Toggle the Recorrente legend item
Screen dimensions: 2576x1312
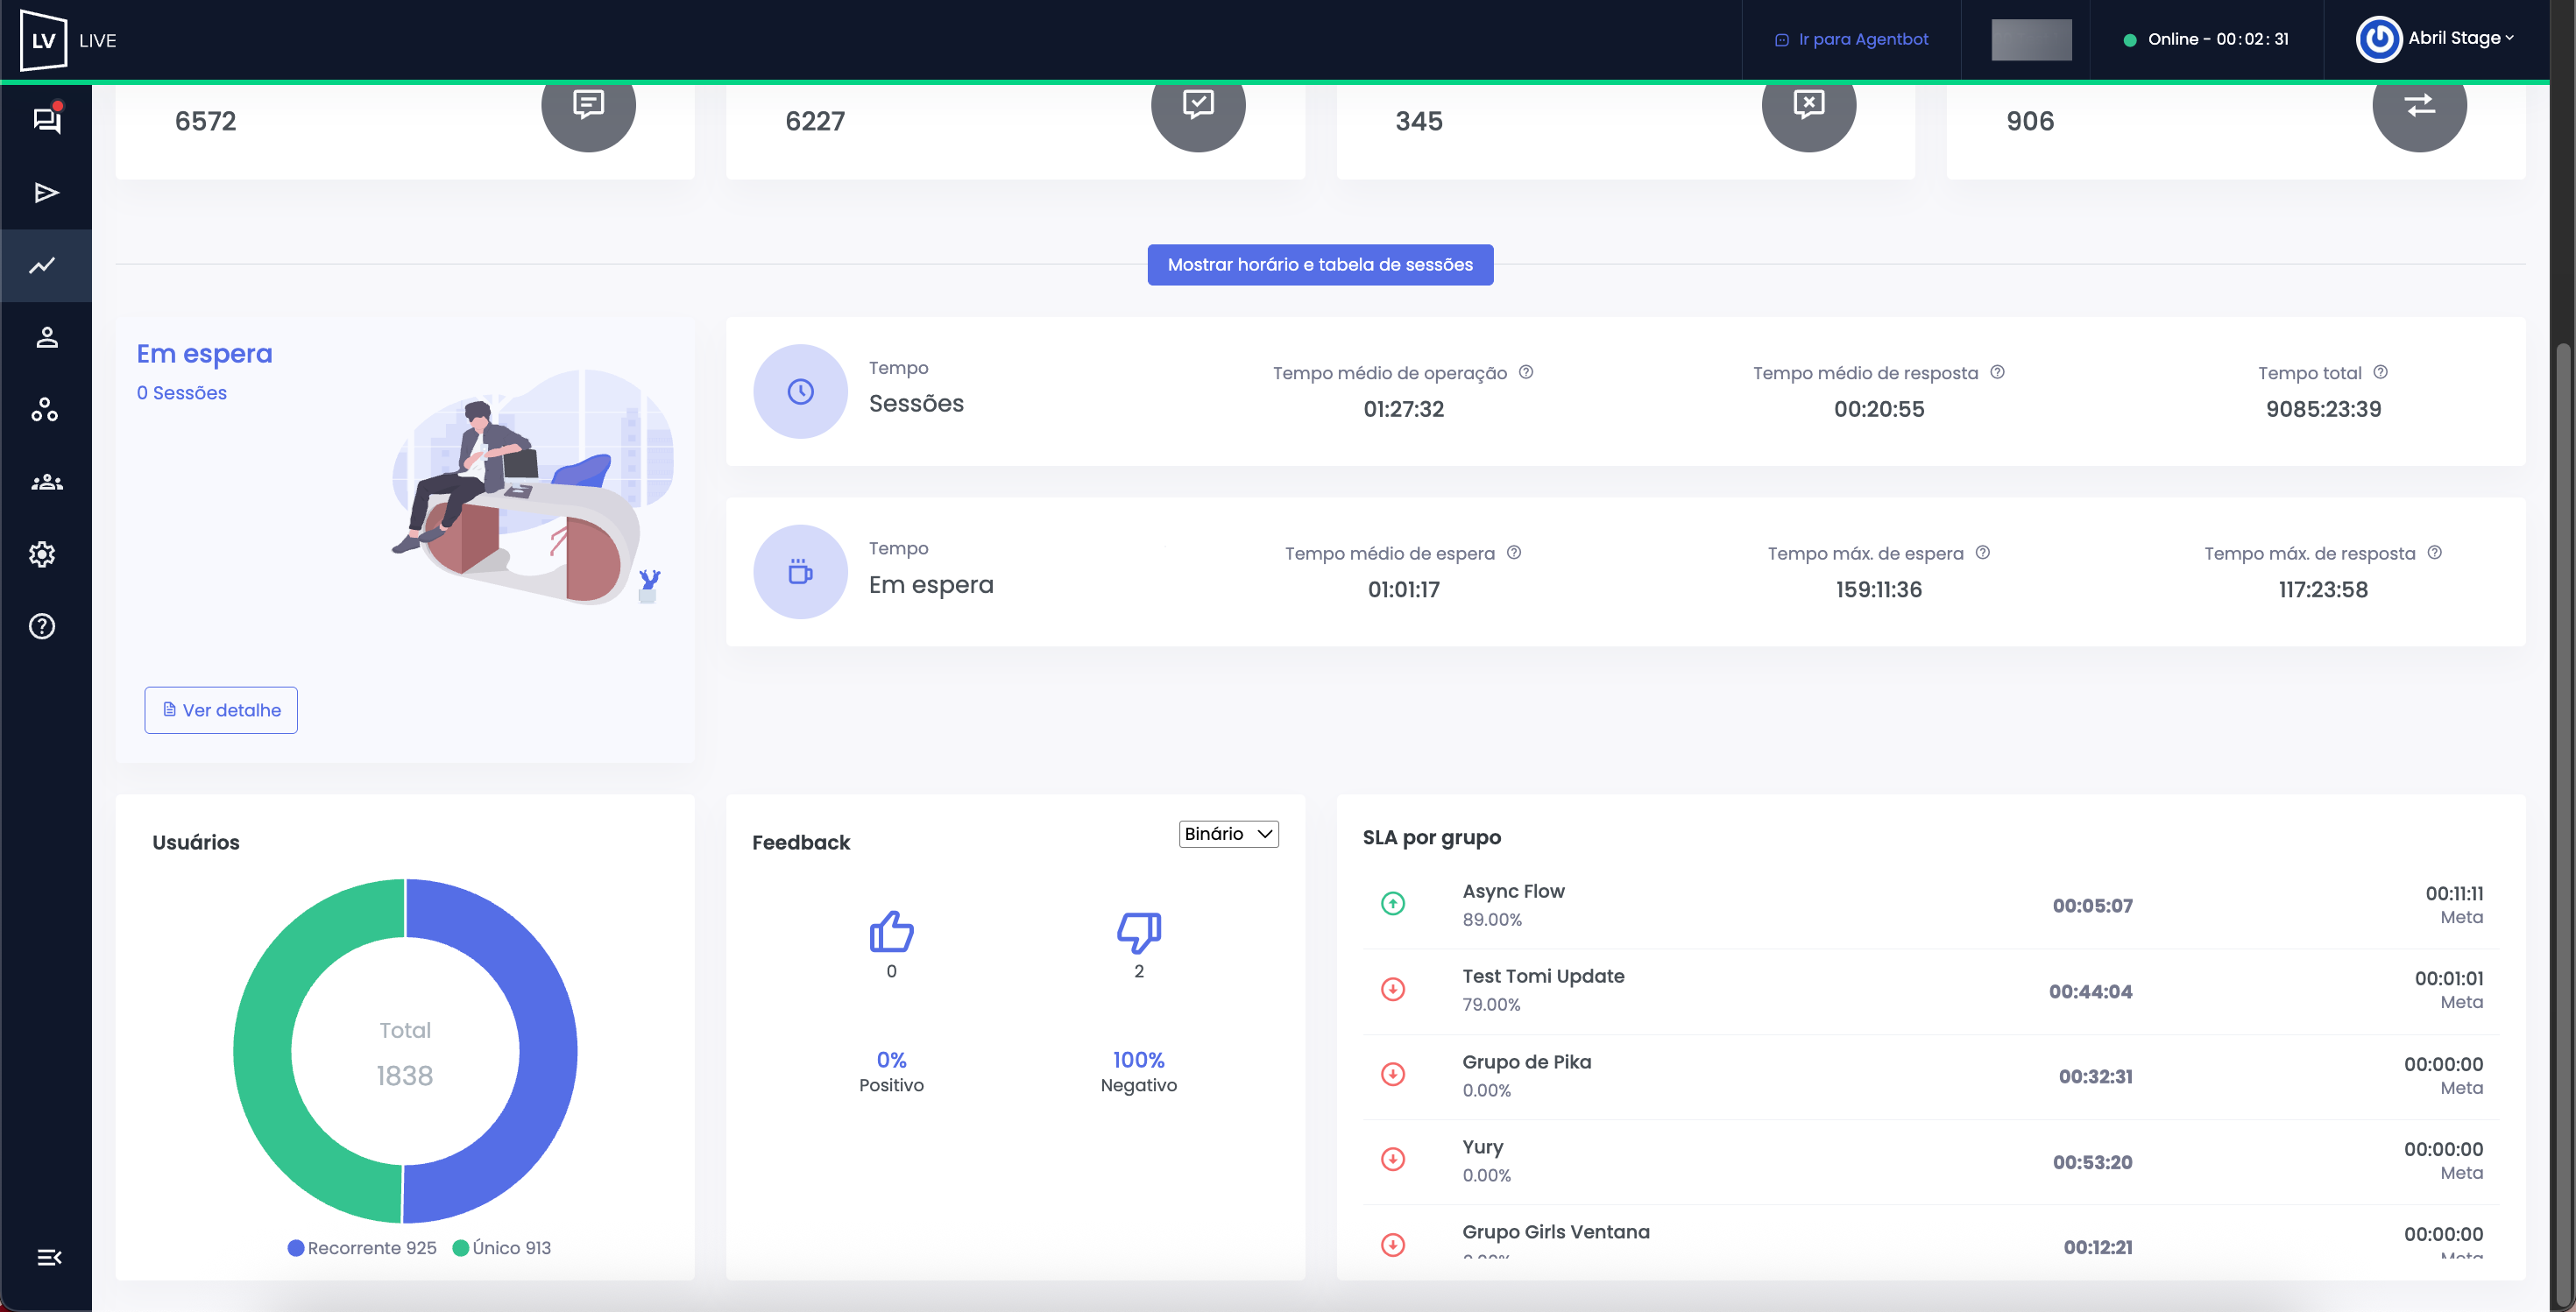(362, 1248)
